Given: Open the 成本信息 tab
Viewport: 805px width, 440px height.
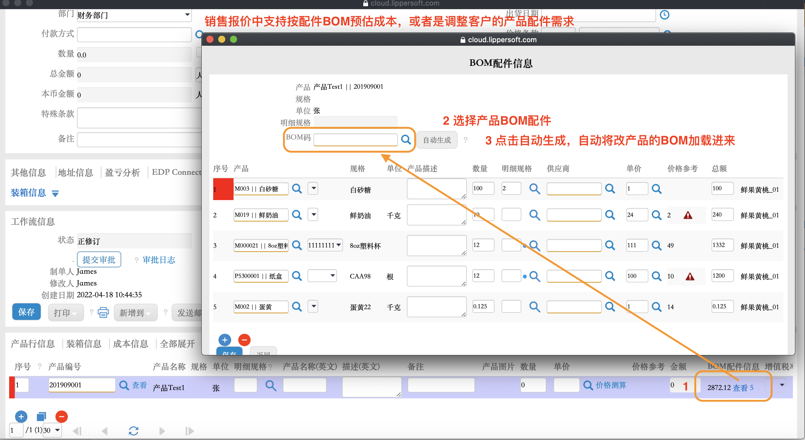Looking at the screenshot, I should tap(130, 344).
